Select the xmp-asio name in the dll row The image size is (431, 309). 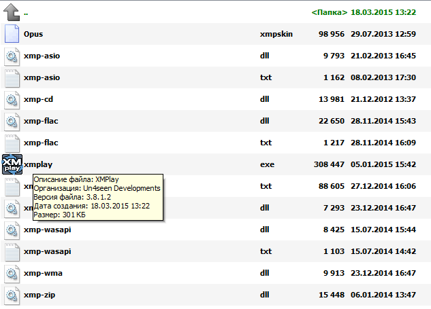[42, 56]
